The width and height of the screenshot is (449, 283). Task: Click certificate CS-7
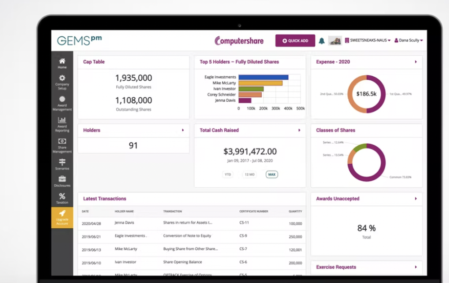tap(243, 249)
